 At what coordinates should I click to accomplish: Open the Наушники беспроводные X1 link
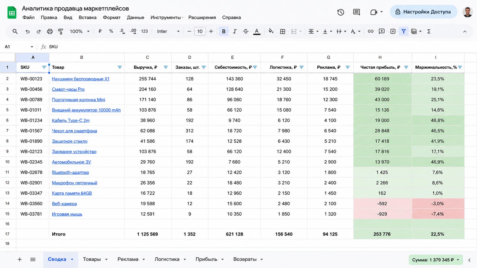(81, 79)
